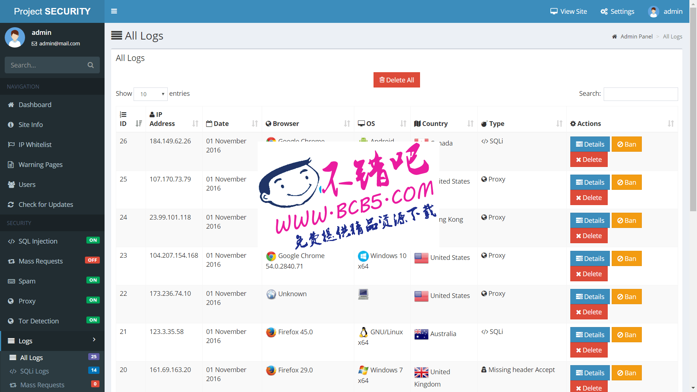The width and height of the screenshot is (697, 392).
Task: Toggle SQL Injection ON badge
Action: 93,240
